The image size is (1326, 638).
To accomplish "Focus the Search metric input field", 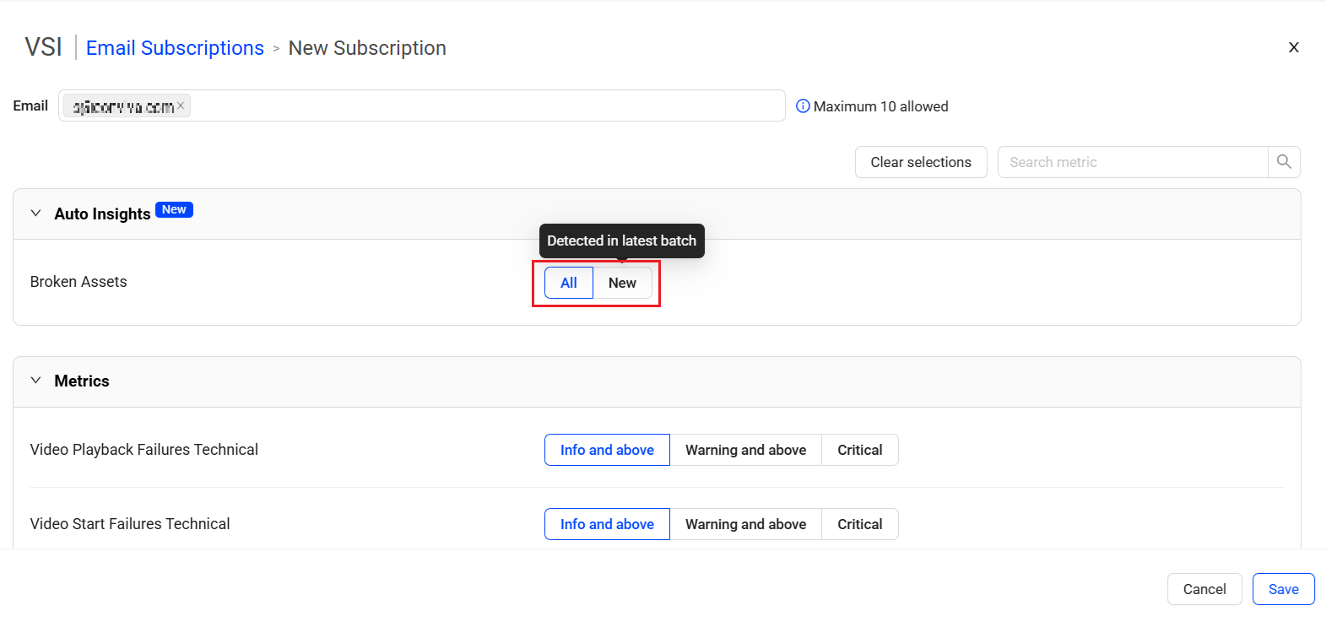I will (x=1132, y=162).
